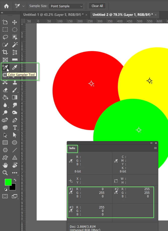Switch to the Untitled-2 document tab
168x231 pixels.
click(123, 15)
